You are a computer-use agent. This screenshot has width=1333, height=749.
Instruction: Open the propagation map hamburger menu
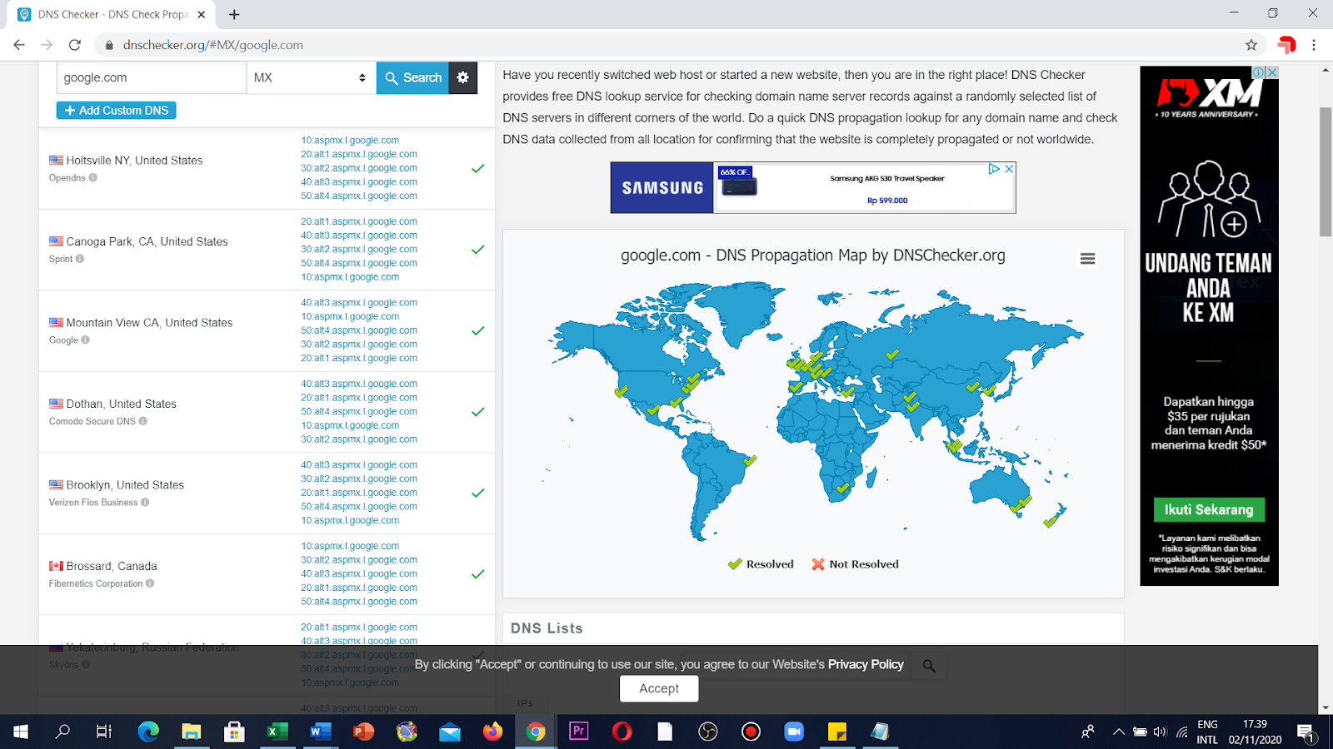click(x=1087, y=259)
